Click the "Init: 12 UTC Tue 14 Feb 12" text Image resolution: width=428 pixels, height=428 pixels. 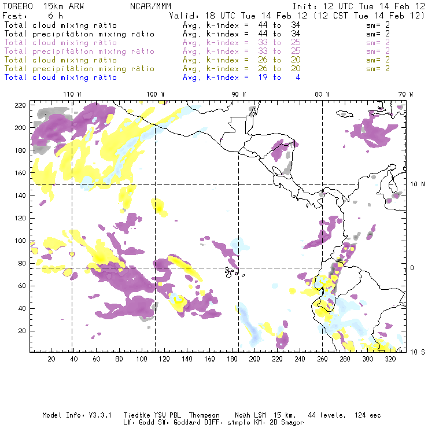[x=359, y=6]
